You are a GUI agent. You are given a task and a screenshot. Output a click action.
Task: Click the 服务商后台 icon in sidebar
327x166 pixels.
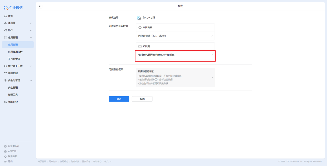coord(6,146)
